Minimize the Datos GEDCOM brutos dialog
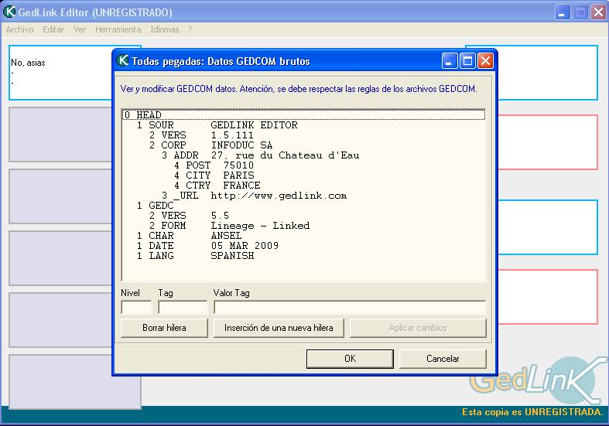This screenshot has width=609, height=426. click(450, 61)
